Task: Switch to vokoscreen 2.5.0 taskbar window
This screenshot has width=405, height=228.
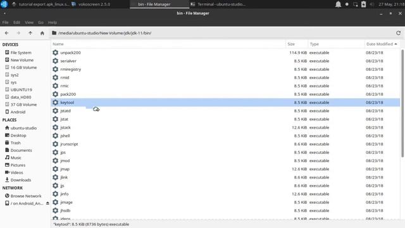Action: tap(91, 4)
